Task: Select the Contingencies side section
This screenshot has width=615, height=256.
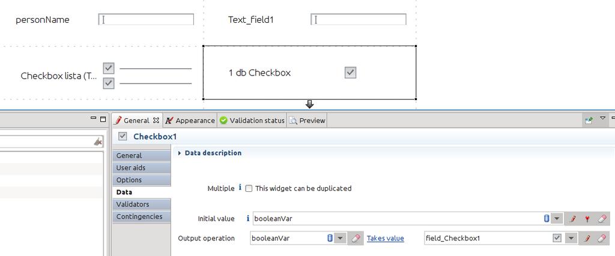Action: pyautogui.click(x=142, y=216)
